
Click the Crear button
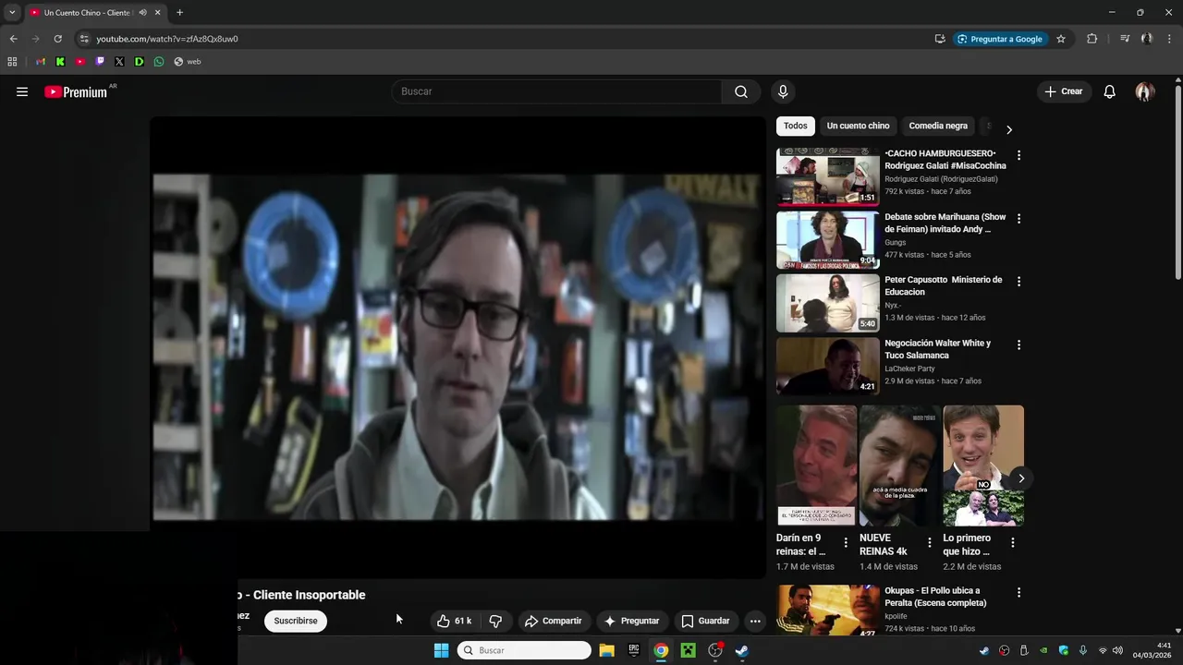pyautogui.click(x=1063, y=91)
